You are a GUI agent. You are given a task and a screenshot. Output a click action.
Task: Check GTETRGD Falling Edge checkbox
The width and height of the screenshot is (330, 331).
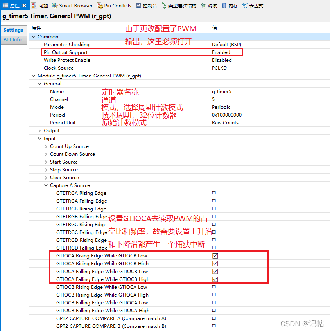(x=214, y=248)
